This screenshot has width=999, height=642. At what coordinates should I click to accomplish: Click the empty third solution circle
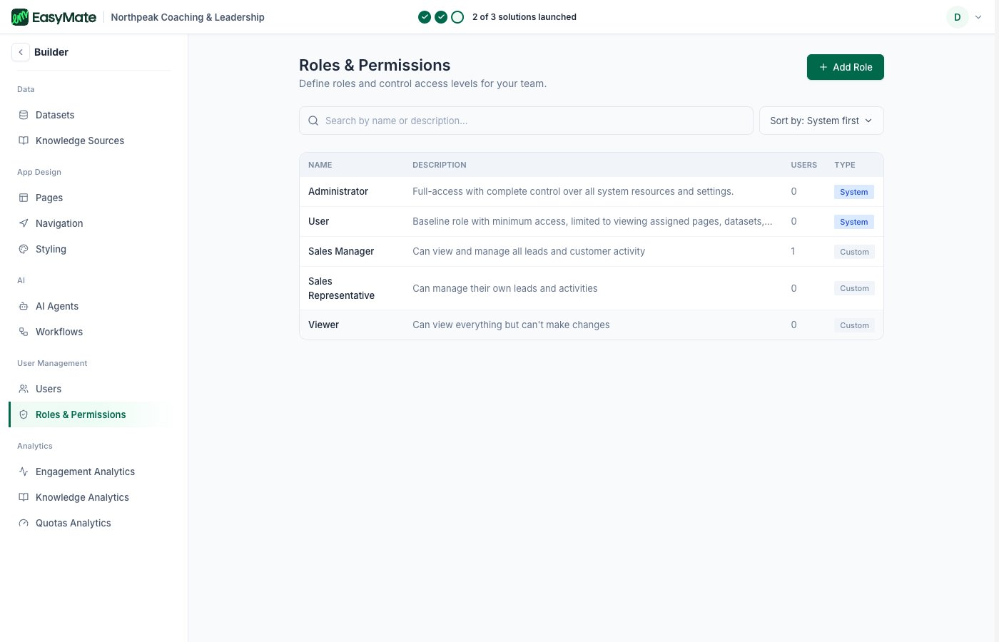click(x=457, y=17)
